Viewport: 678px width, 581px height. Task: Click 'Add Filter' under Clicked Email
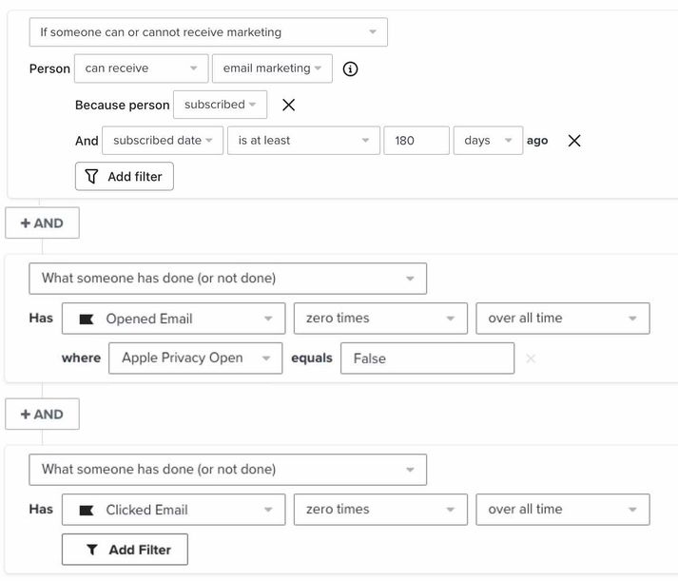click(x=125, y=550)
